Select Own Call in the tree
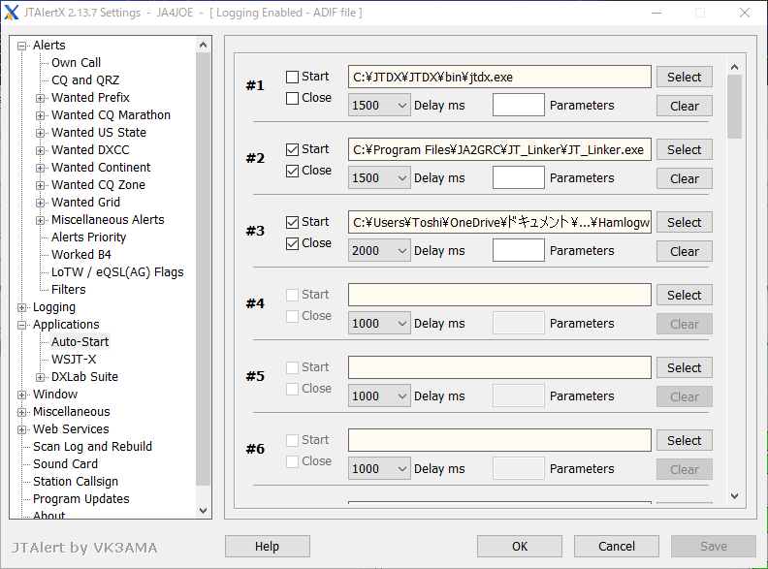This screenshot has height=569, width=768. coord(76,63)
